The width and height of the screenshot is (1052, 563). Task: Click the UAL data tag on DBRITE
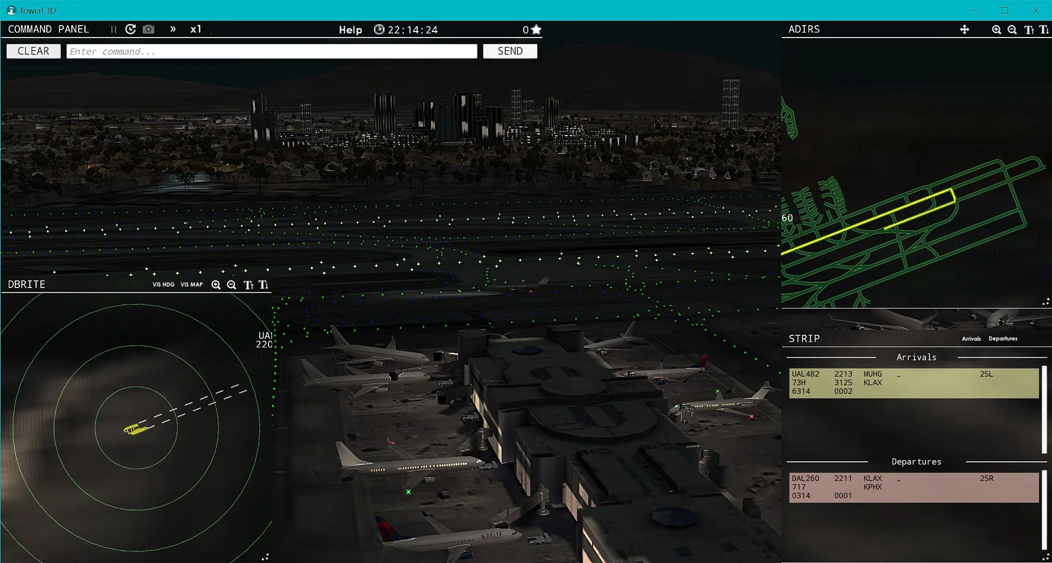265,340
